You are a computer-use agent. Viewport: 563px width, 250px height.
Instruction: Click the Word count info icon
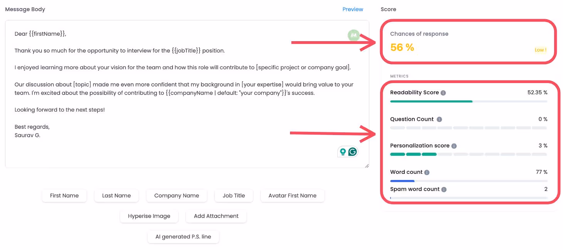tap(426, 172)
